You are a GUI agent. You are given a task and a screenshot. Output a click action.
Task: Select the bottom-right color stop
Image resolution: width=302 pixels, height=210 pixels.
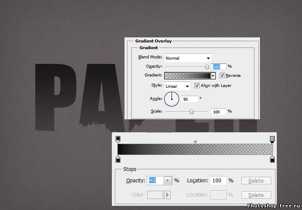click(272, 159)
